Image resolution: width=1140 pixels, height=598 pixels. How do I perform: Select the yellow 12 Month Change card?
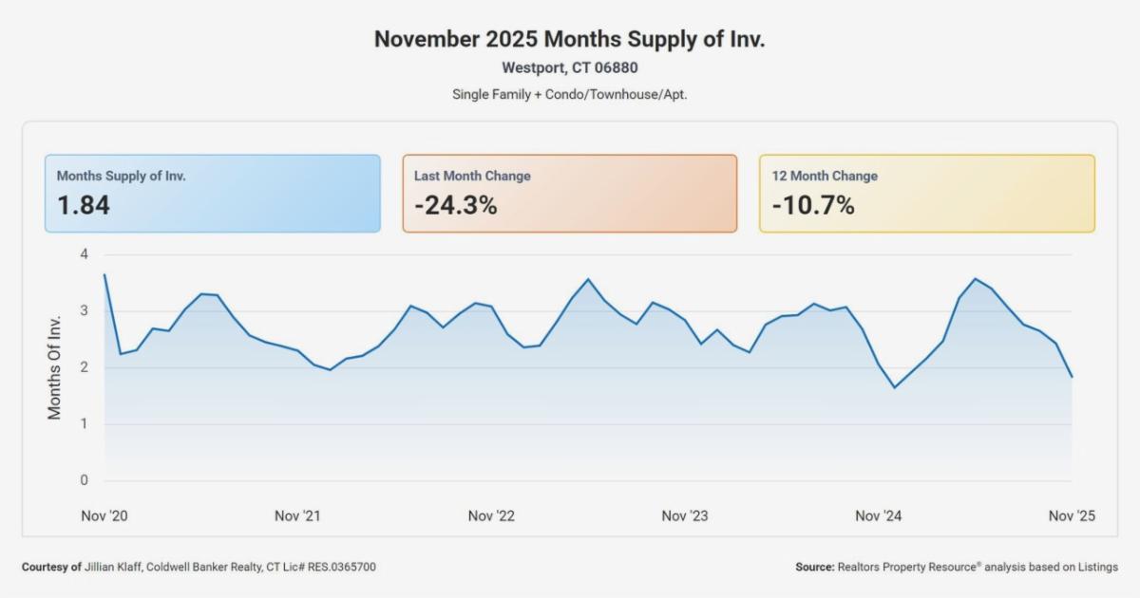pyautogui.click(x=926, y=194)
